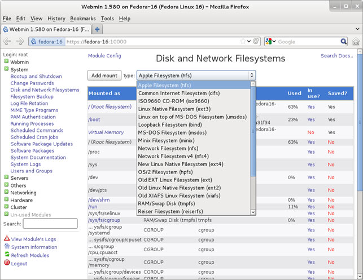The width and height of the screenshot is (363, 280).
Task: Open Users and Groups module
Action: coord(31,171)
